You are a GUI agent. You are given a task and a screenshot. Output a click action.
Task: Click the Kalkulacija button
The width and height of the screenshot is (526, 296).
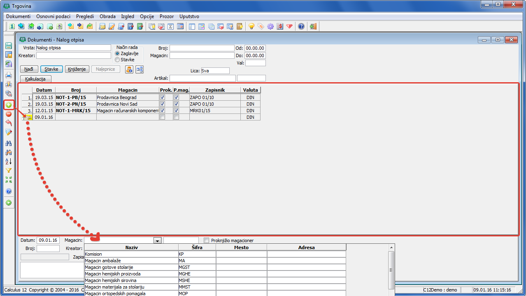[x=35, y=79]
